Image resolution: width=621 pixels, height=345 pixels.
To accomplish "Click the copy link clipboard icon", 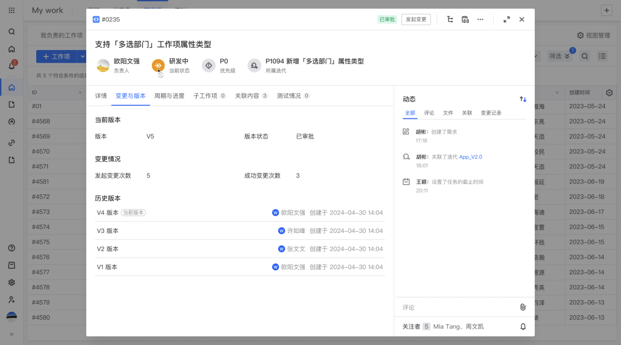I will tap(465, 20).
